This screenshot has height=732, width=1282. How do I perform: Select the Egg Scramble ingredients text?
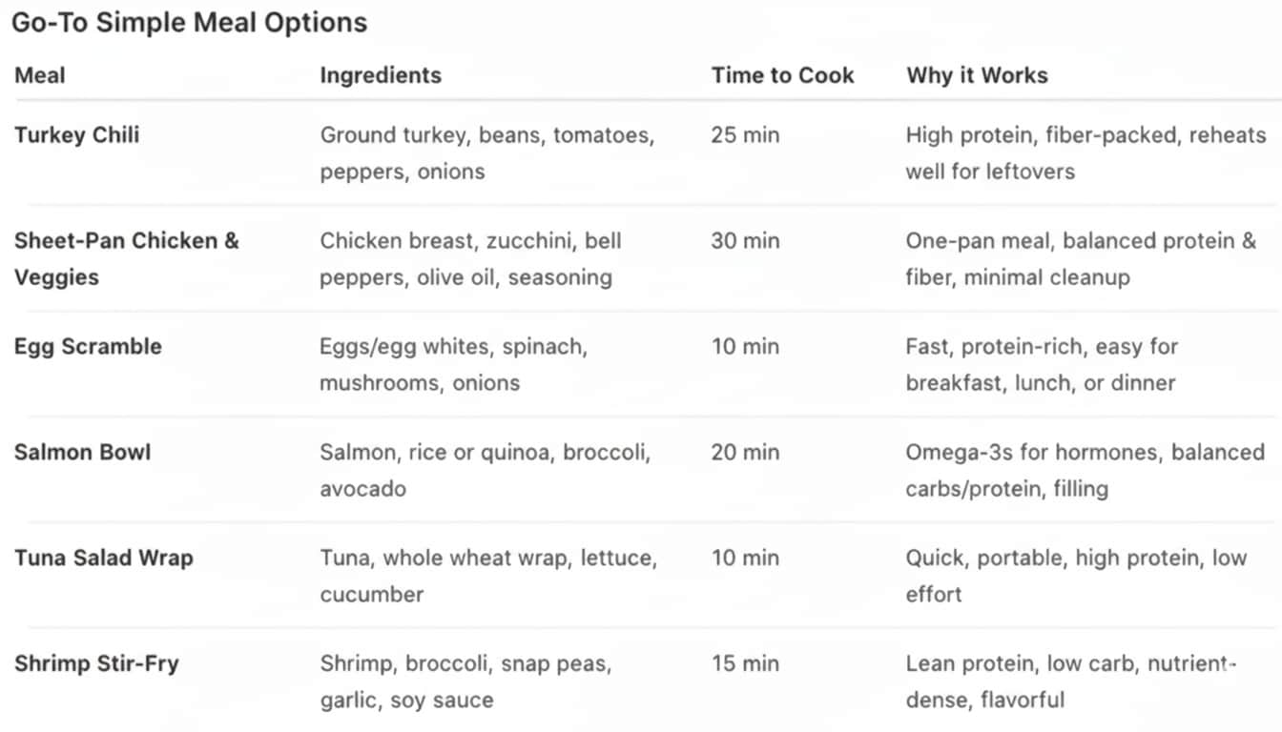[x=453, y=364]
